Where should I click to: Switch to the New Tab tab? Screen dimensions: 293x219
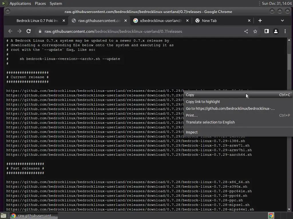click(x=222, y=21)
